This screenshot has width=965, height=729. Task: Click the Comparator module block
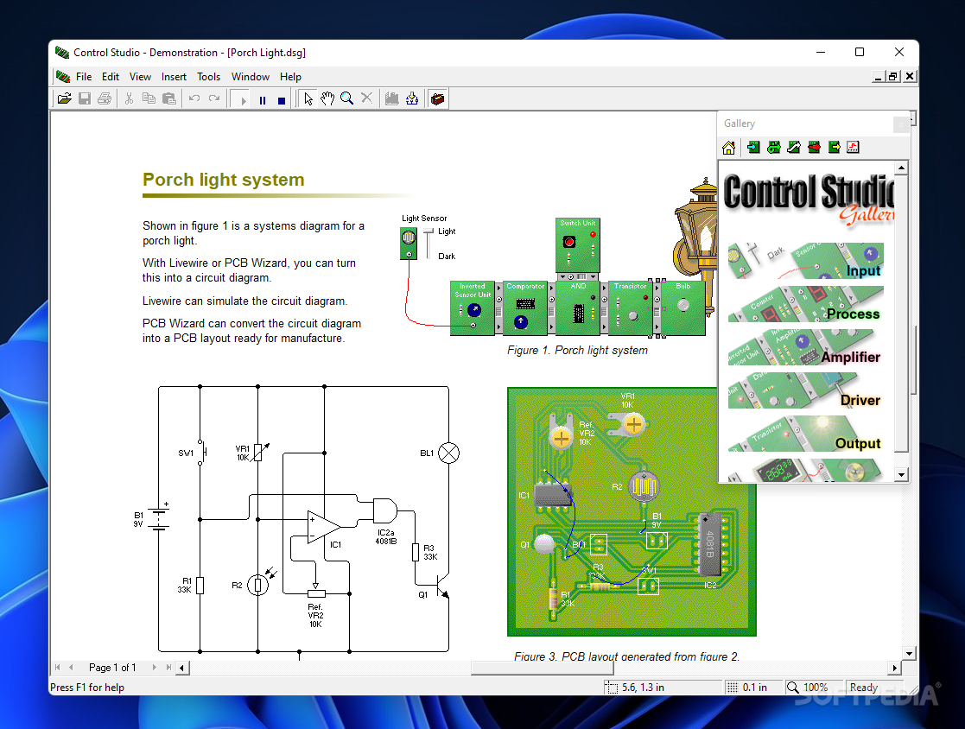pos(525,308)
